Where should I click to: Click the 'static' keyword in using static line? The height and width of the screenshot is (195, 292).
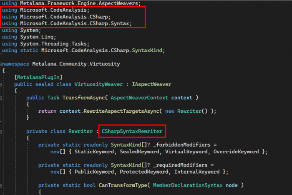29,51
